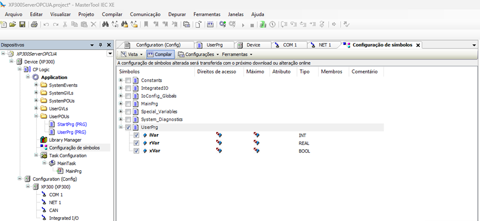Expand the SystemEvents folder node
Viewport: 480px width, 221px height.
pos(36,85)
